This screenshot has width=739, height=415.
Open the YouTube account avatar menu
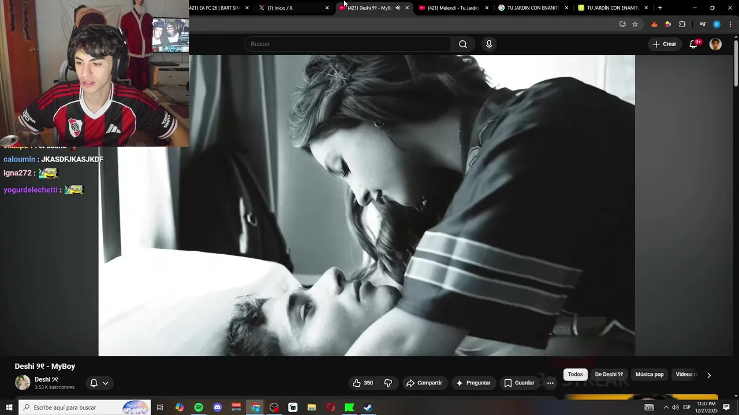(715, 44)
